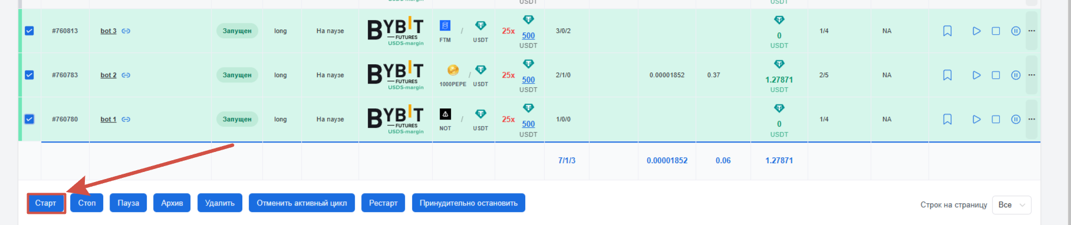Open the three-dots menu for bot 3
Image resolution: width=1071 pixels, height=225 pixels.
click(1032, 31)
